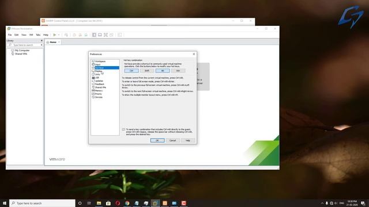
Task: Toggle the Shift hot key button
Action: [x=147, y=71]
